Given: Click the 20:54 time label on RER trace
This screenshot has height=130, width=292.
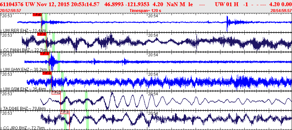Looking at the screenshot, I should click(x=153, y=16).
